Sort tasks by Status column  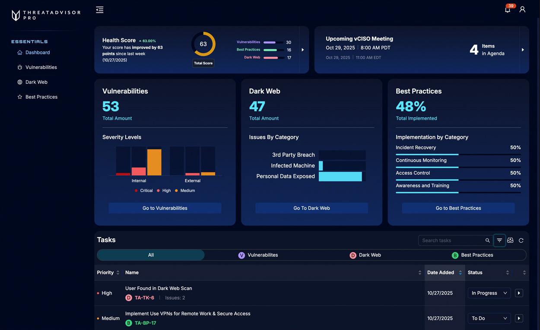(507, 273)
